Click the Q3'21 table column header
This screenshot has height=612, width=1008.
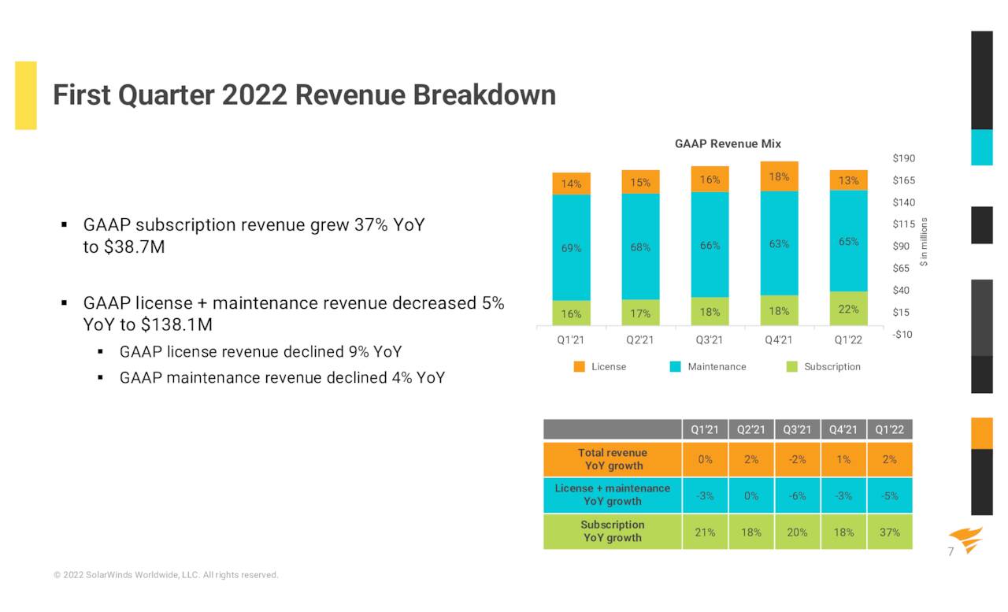(x=797, y=429)
